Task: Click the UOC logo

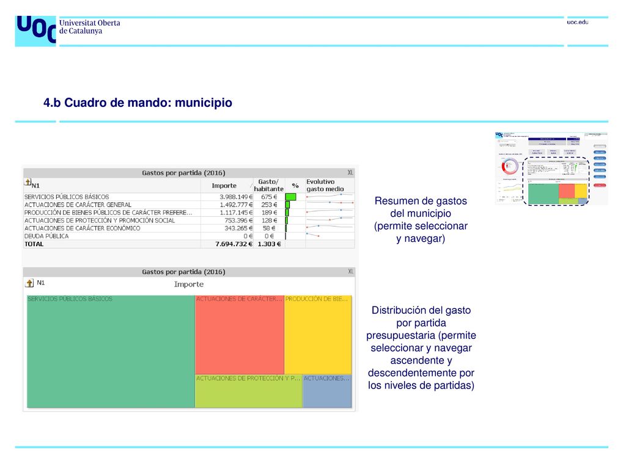Action: pyautogui.click(x=35, y=31)
